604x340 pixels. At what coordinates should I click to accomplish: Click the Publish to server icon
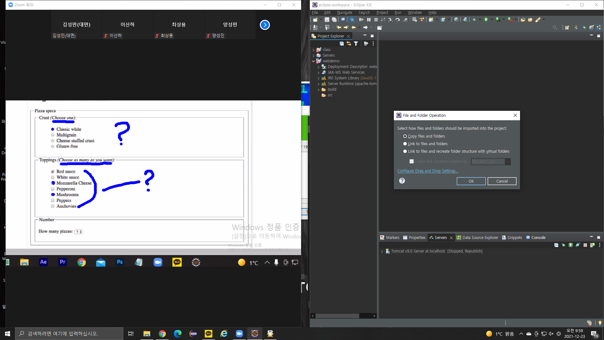tap(592, 245)
